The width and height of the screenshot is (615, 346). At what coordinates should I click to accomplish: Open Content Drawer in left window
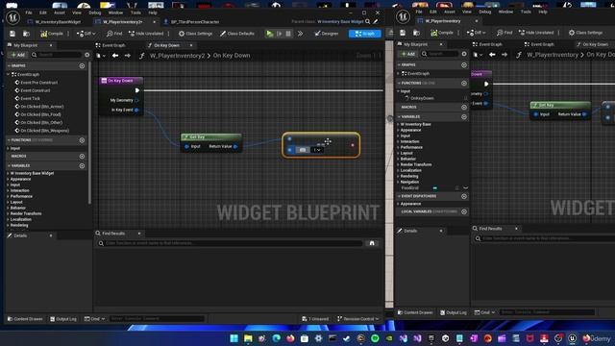click(25, 319)
